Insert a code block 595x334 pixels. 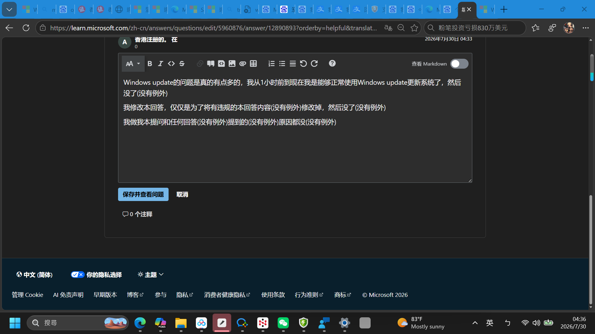point(221,63)
